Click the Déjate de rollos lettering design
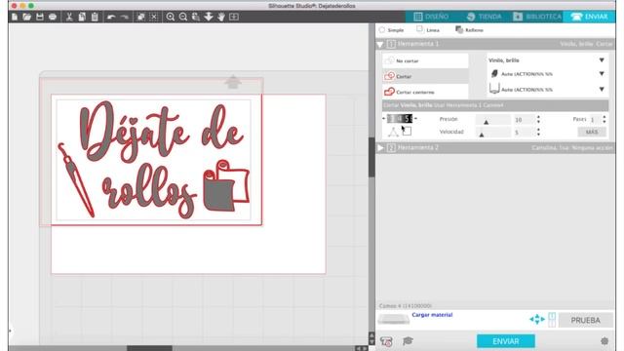 (x=155, y=160)
